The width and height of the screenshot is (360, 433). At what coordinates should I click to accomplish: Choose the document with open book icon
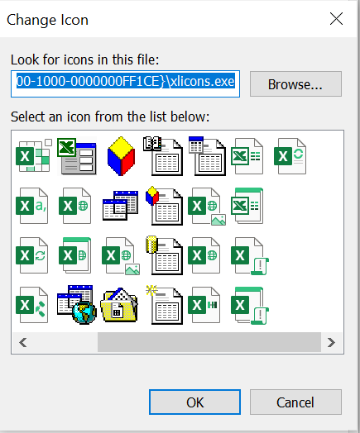tap(163, 156)
